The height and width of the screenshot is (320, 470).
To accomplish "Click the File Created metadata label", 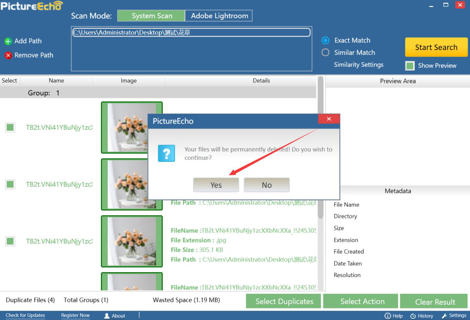I will [348, 252].
